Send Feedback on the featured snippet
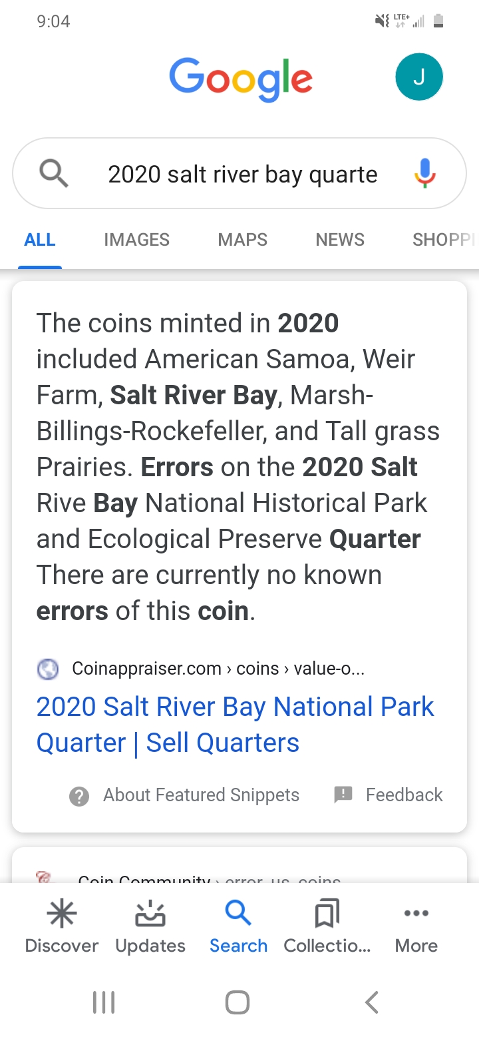479x1039 pixels. coord(389,795)
